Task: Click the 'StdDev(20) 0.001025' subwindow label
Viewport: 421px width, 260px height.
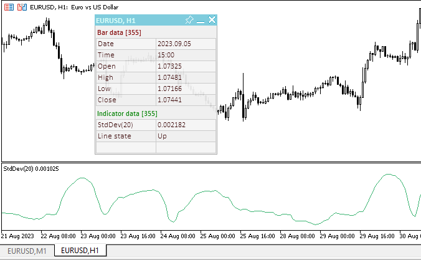Action: point(31,169)
